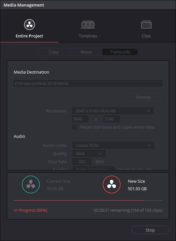Open the Quality Best dropdown

pos(89,153)
